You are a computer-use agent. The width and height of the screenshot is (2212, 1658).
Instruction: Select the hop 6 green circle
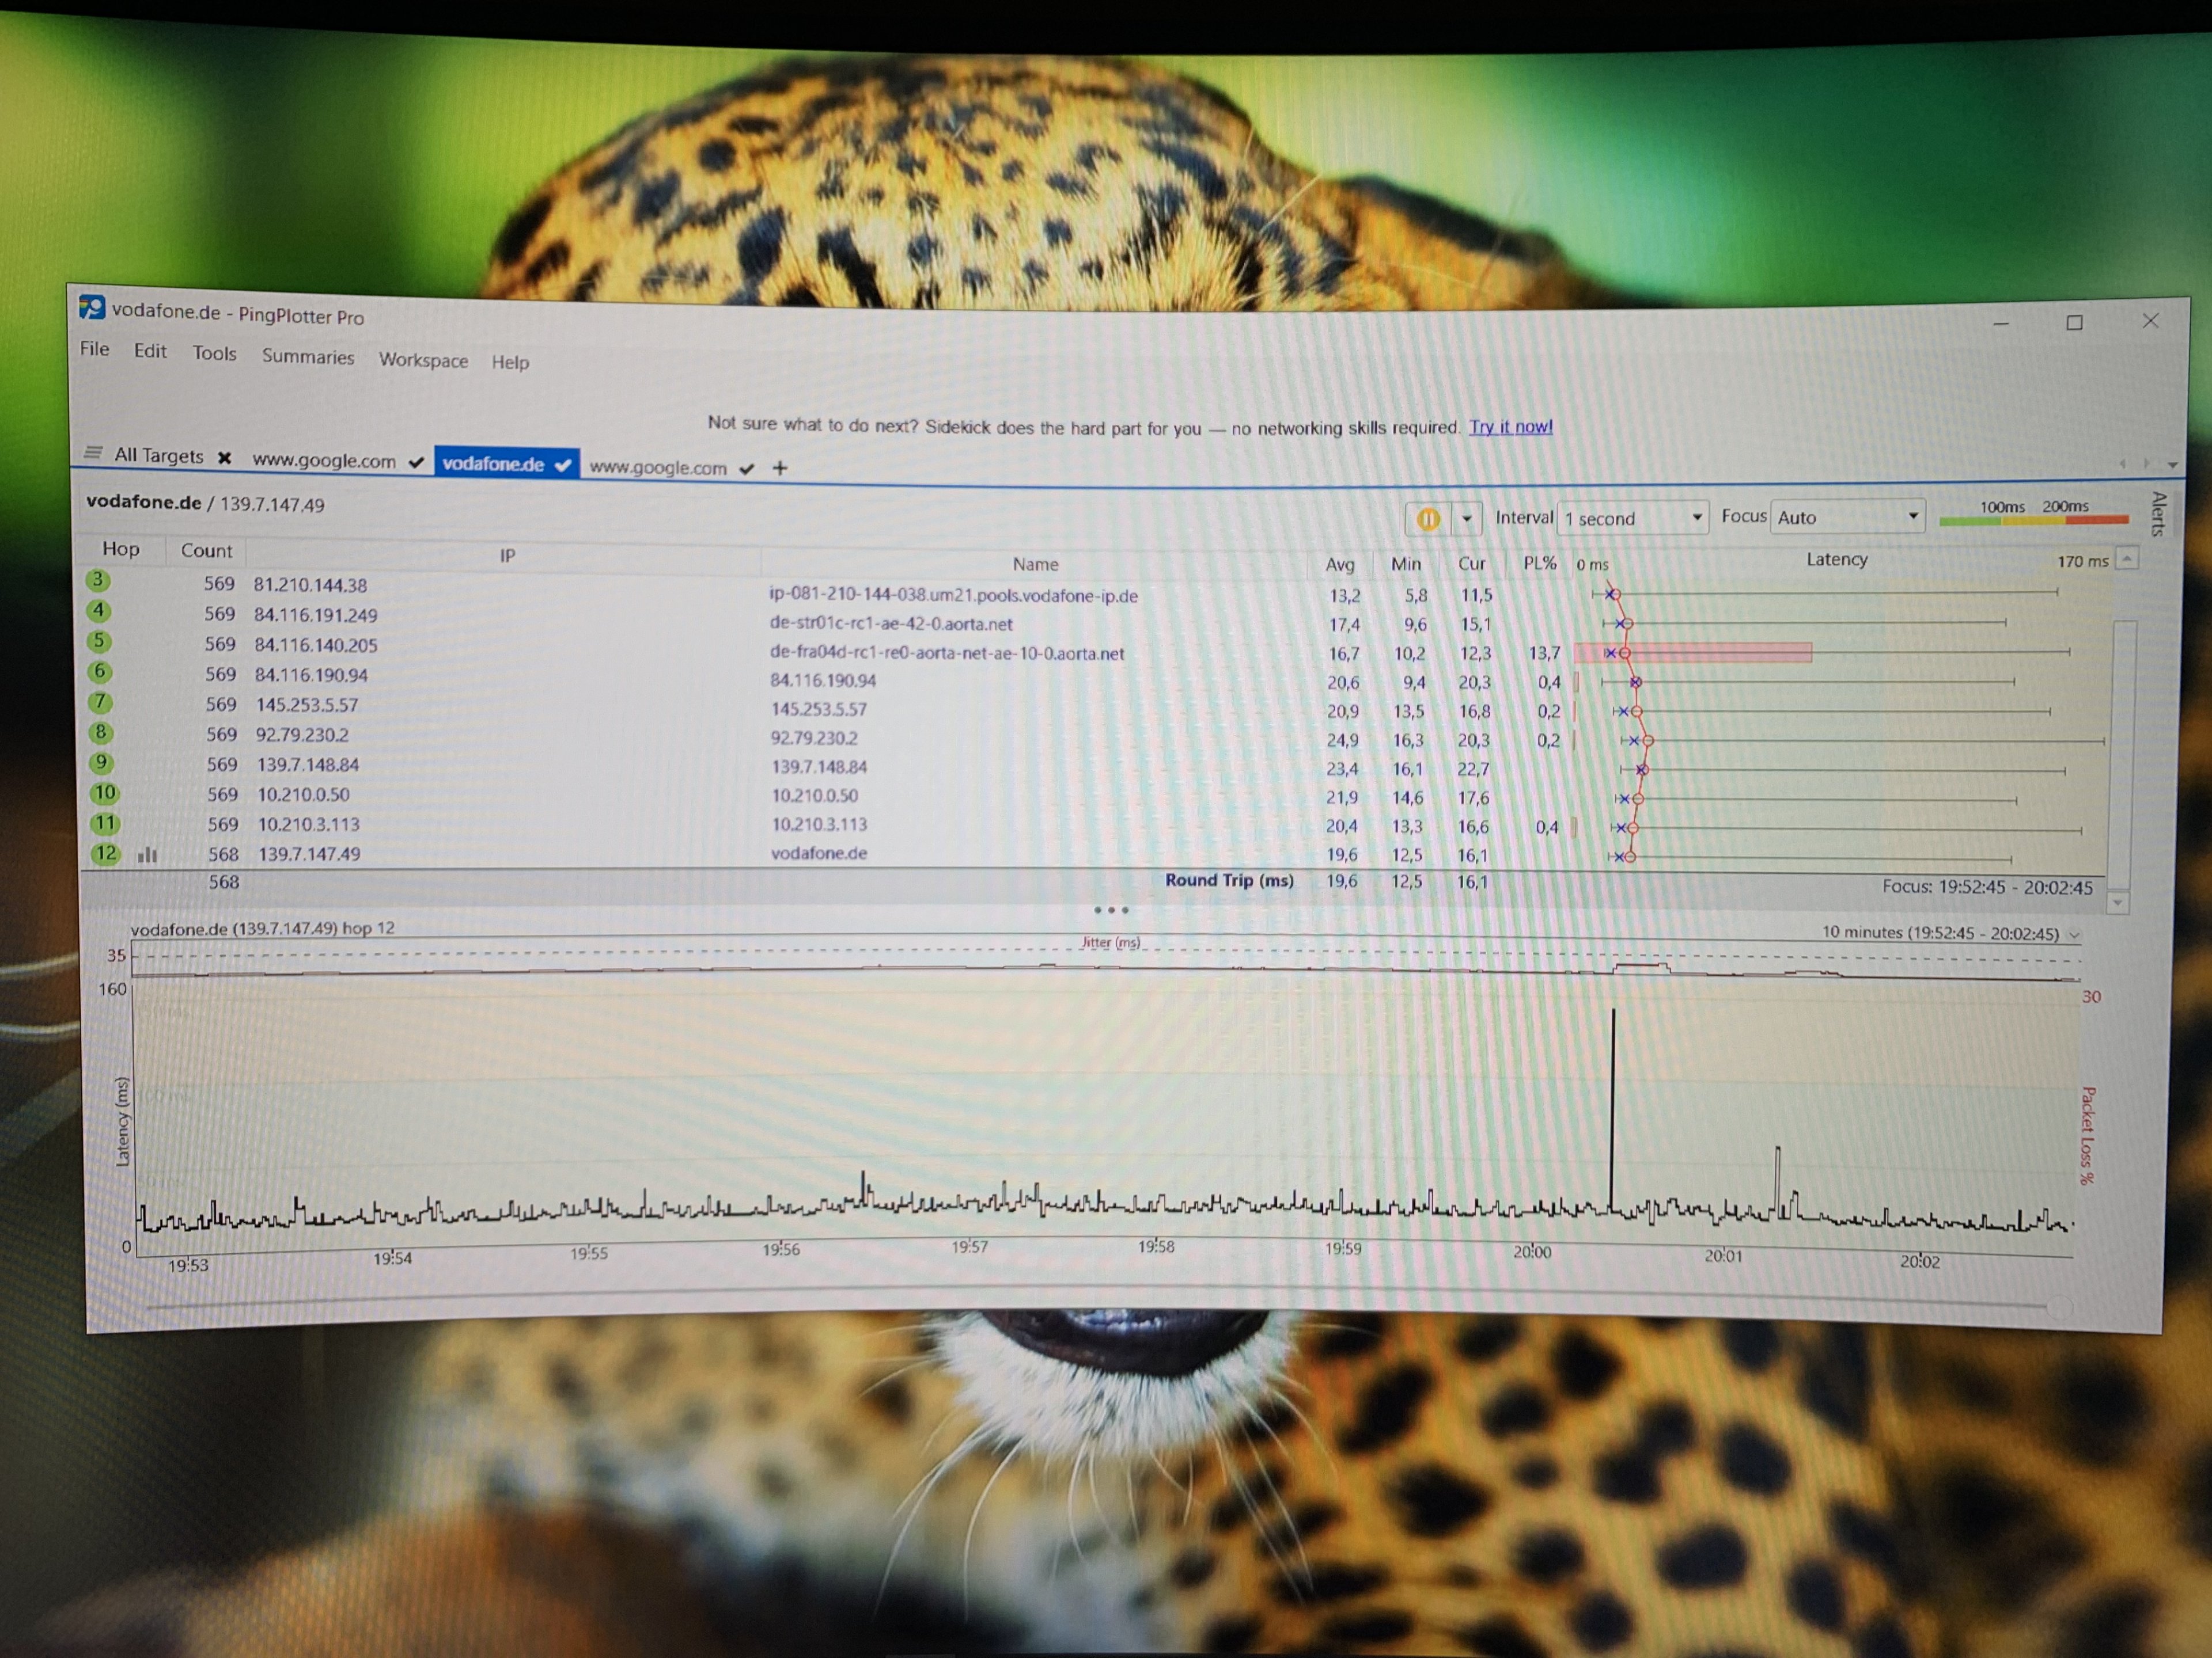click(100, 672)
